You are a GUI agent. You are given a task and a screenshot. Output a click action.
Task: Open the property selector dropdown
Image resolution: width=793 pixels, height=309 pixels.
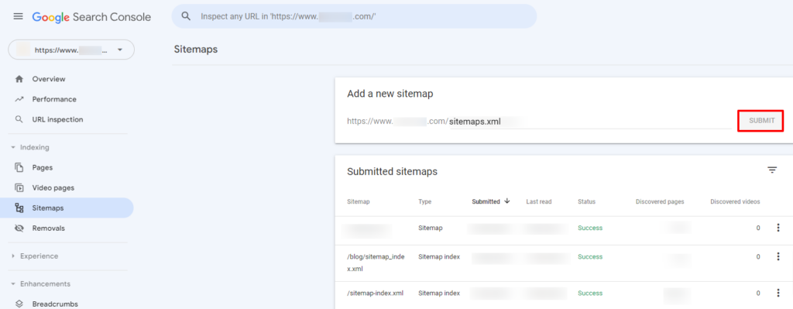[x=71, y=50]
